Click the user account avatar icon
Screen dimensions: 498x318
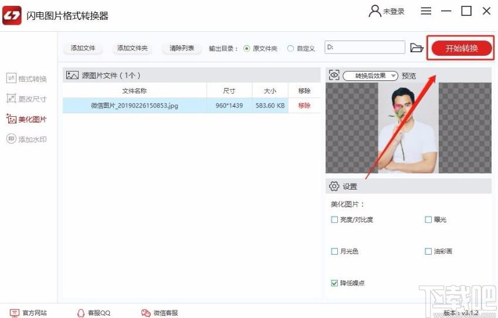(x=375, y=11)
